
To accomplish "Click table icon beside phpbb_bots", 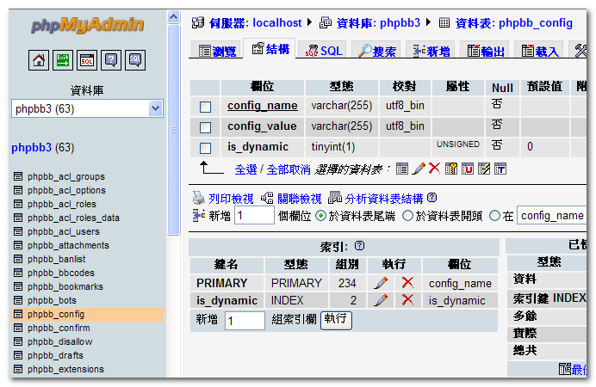I will (x=18, y=300).
